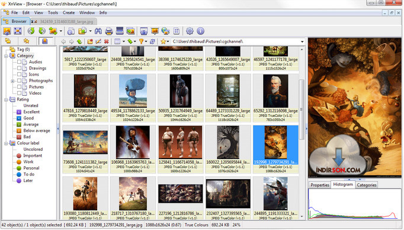Image resolution: width=404 pixels, height=230 pixels.
Task: Click the New folder icon
Action: click(90, 41)
